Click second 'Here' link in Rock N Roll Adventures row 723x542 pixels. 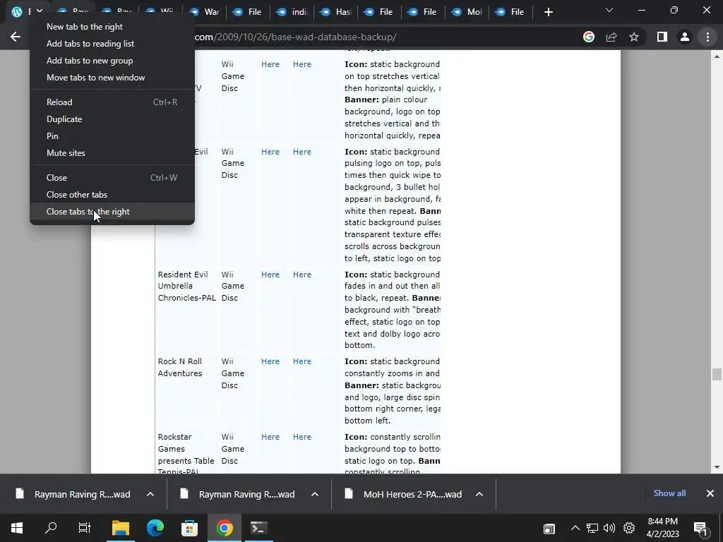pyautogui.click(x=302, y=362)
